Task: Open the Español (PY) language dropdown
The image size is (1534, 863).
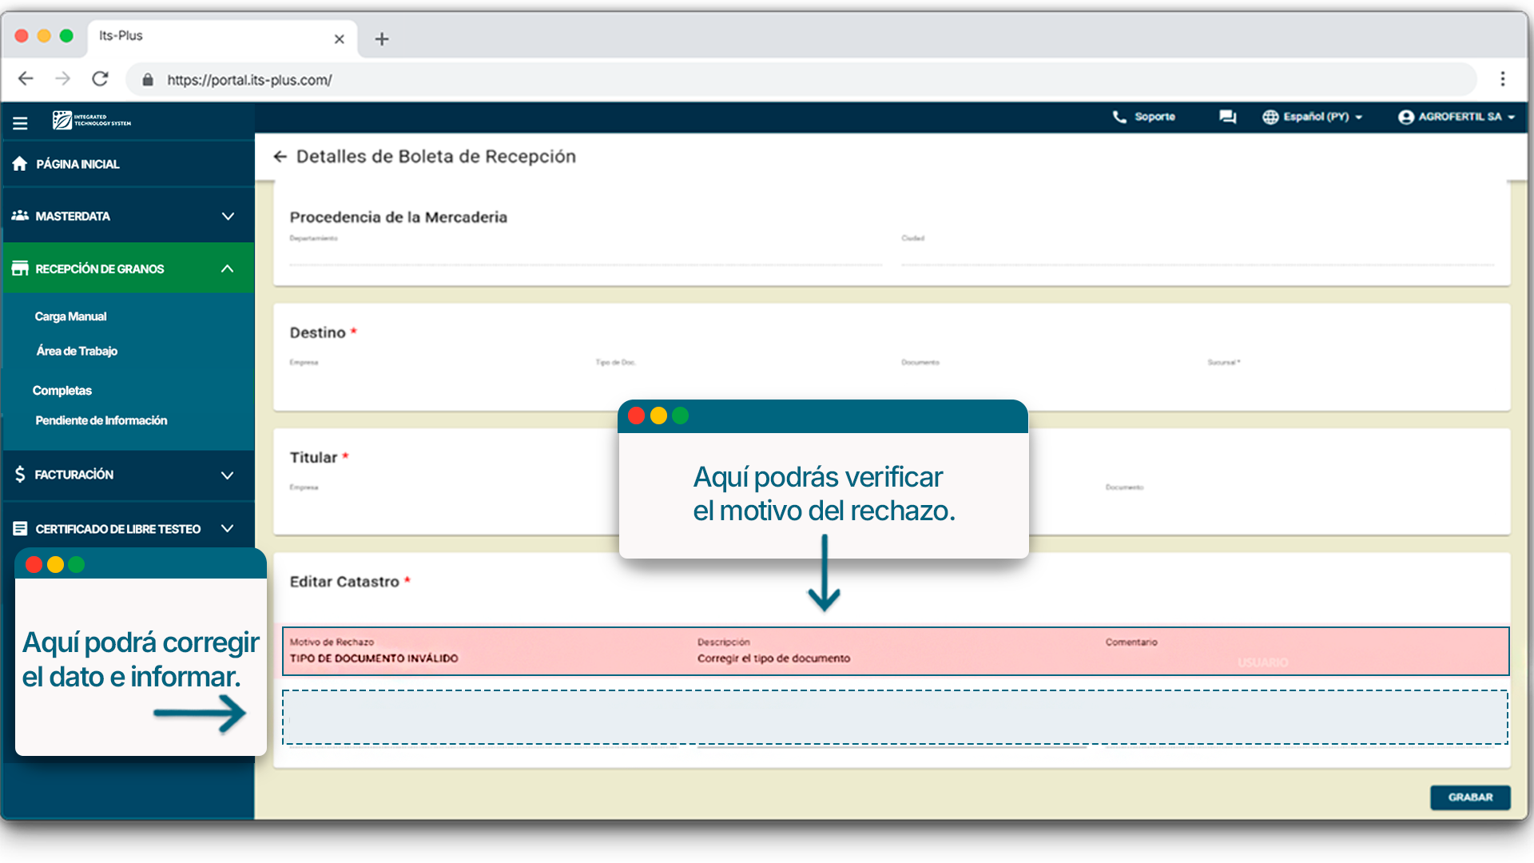Action: coord(1322,117)
